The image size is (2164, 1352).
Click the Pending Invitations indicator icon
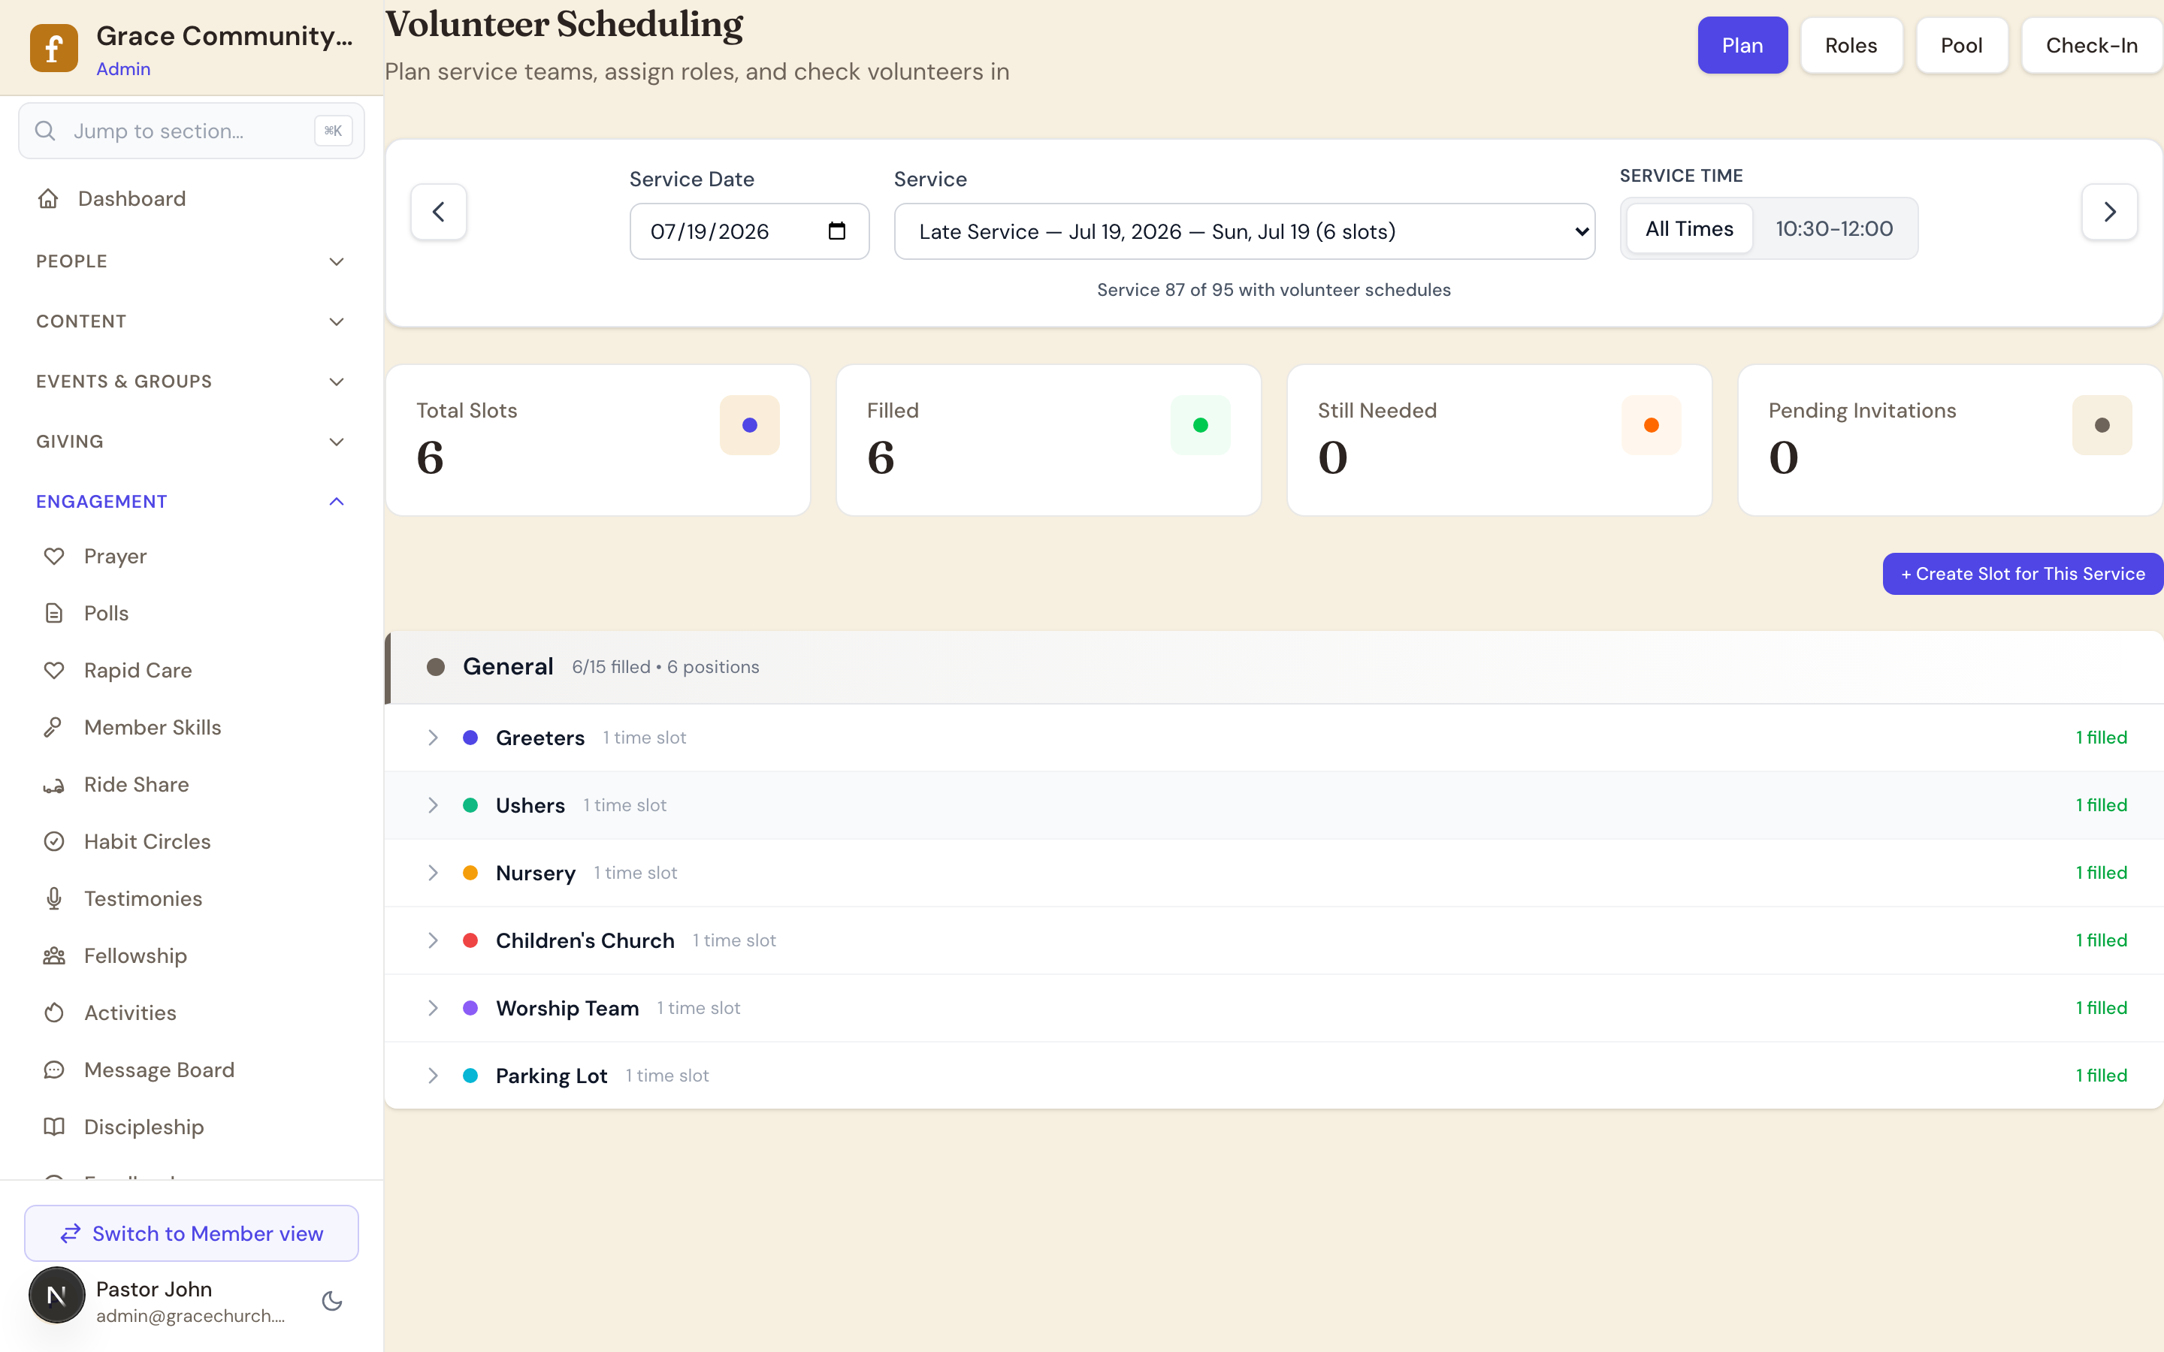tap(2102, 426)
